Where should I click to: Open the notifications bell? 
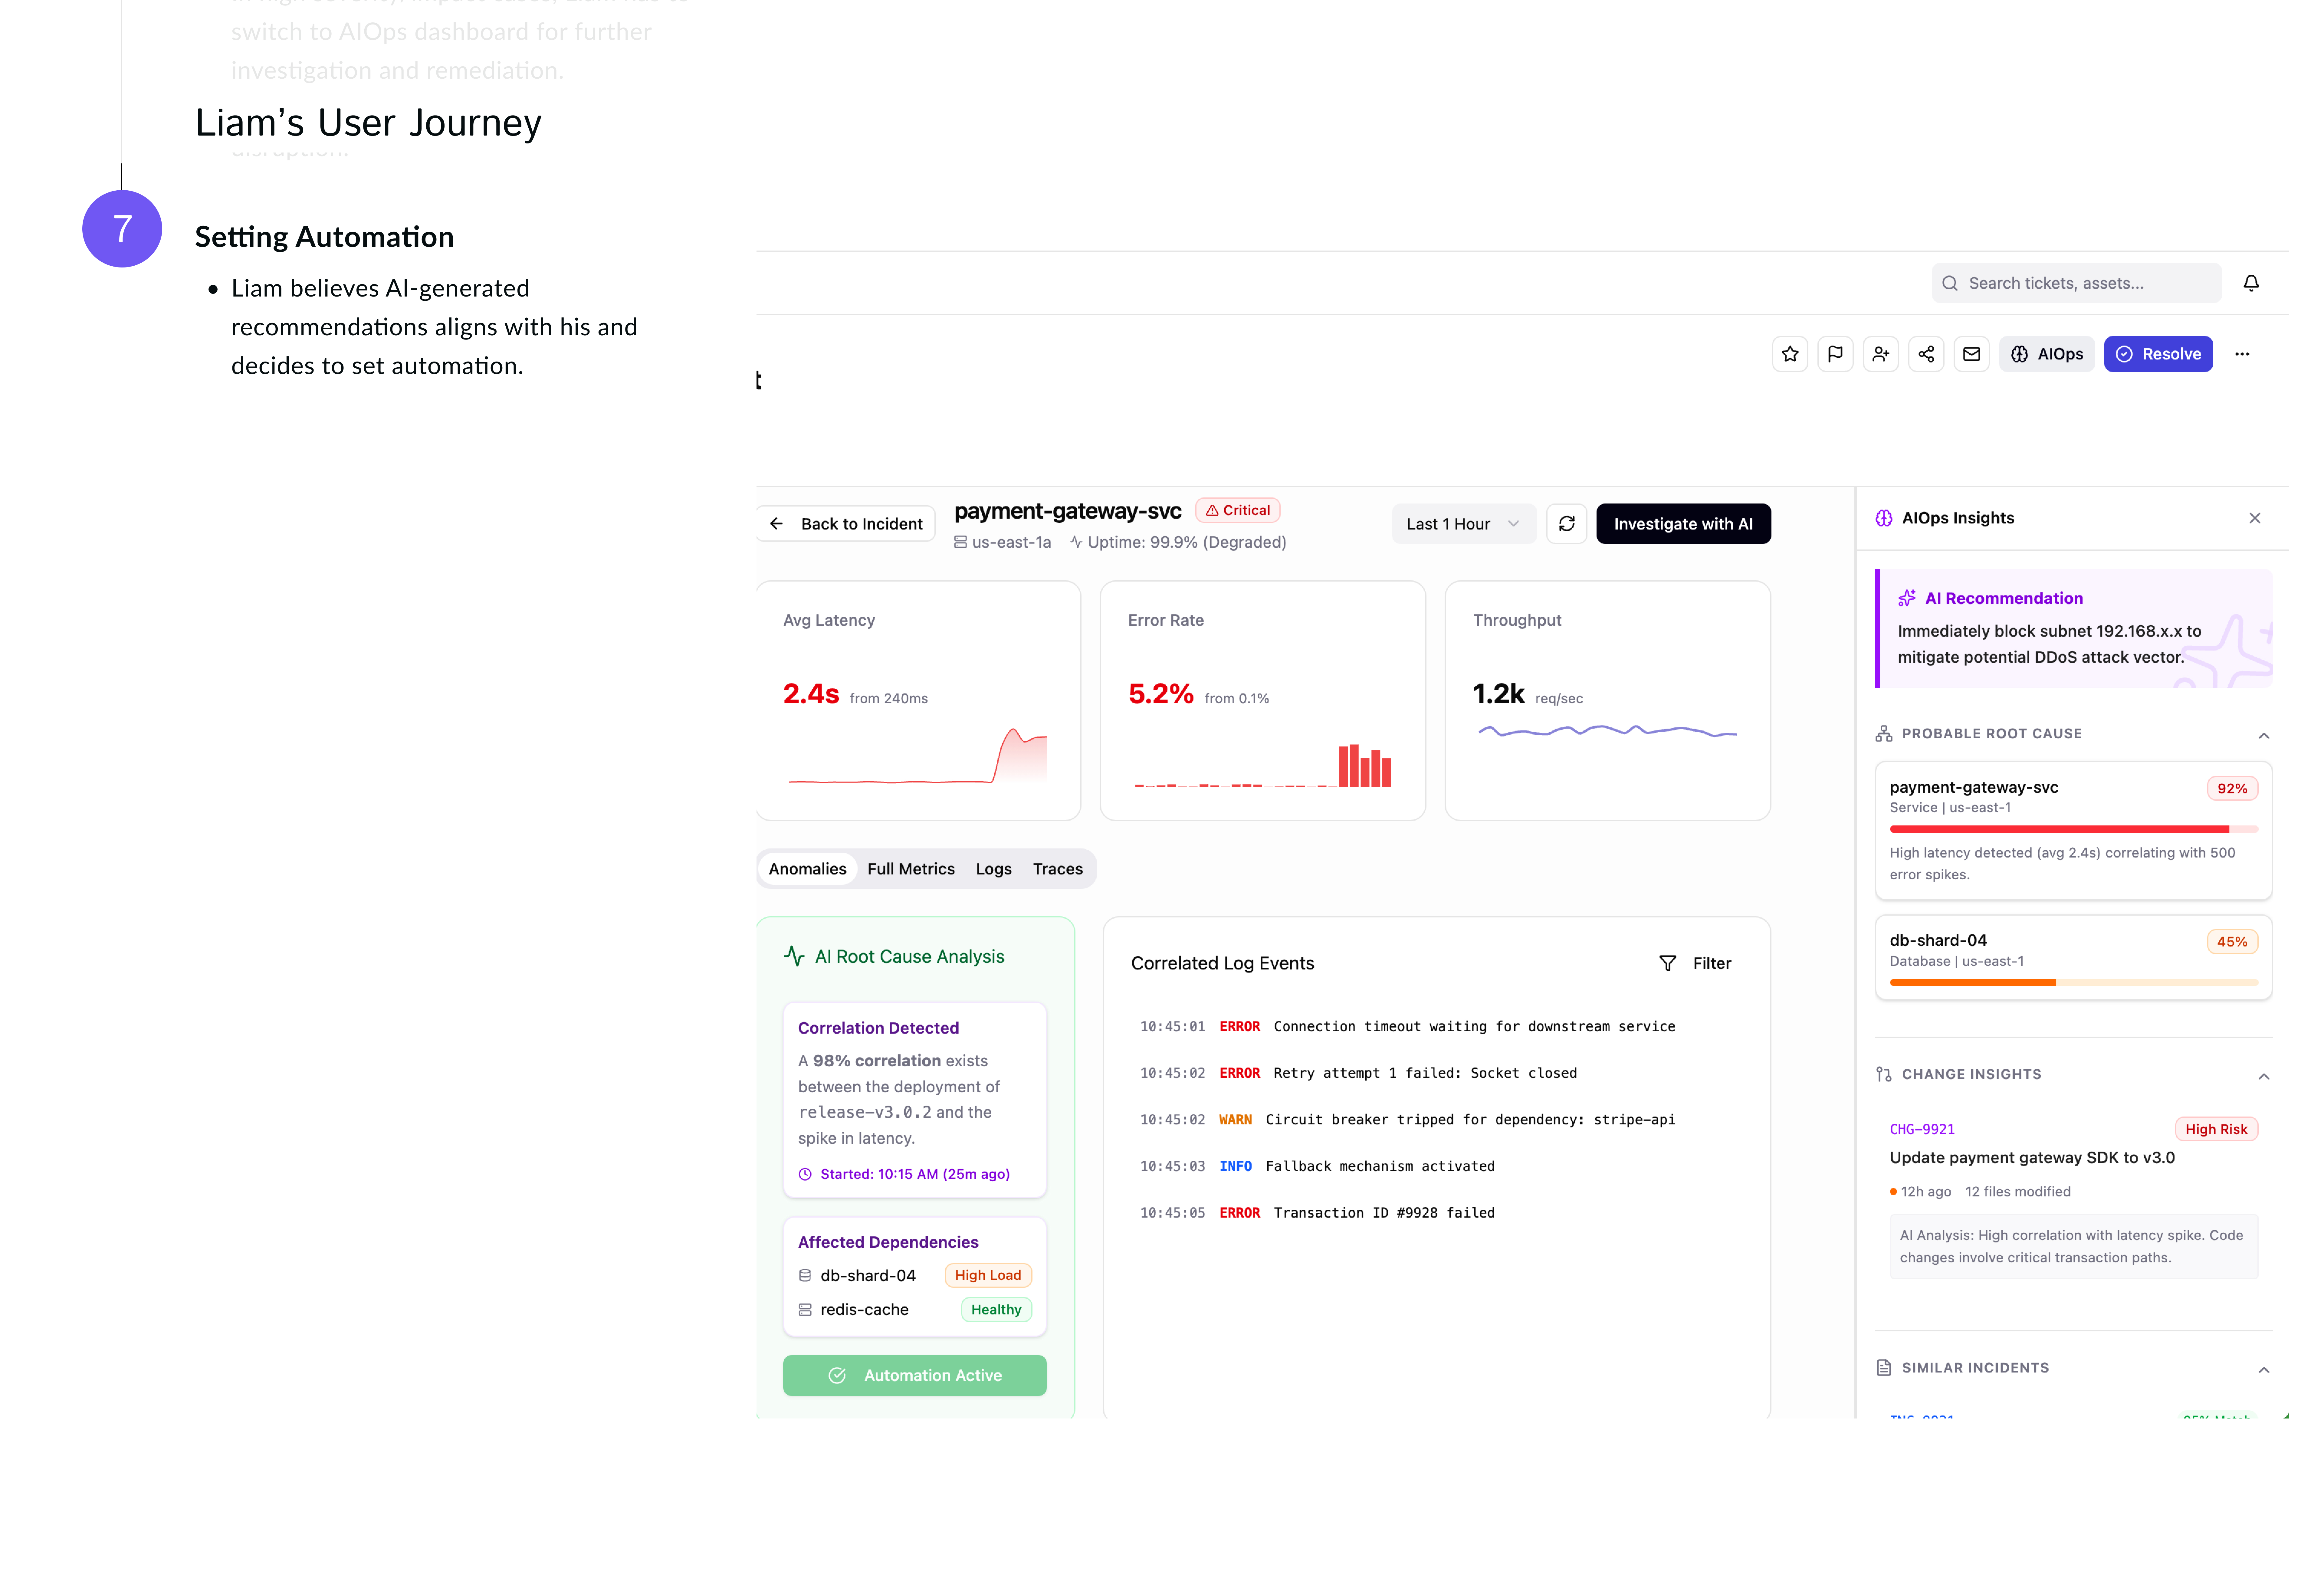(x=2251, y=283)
